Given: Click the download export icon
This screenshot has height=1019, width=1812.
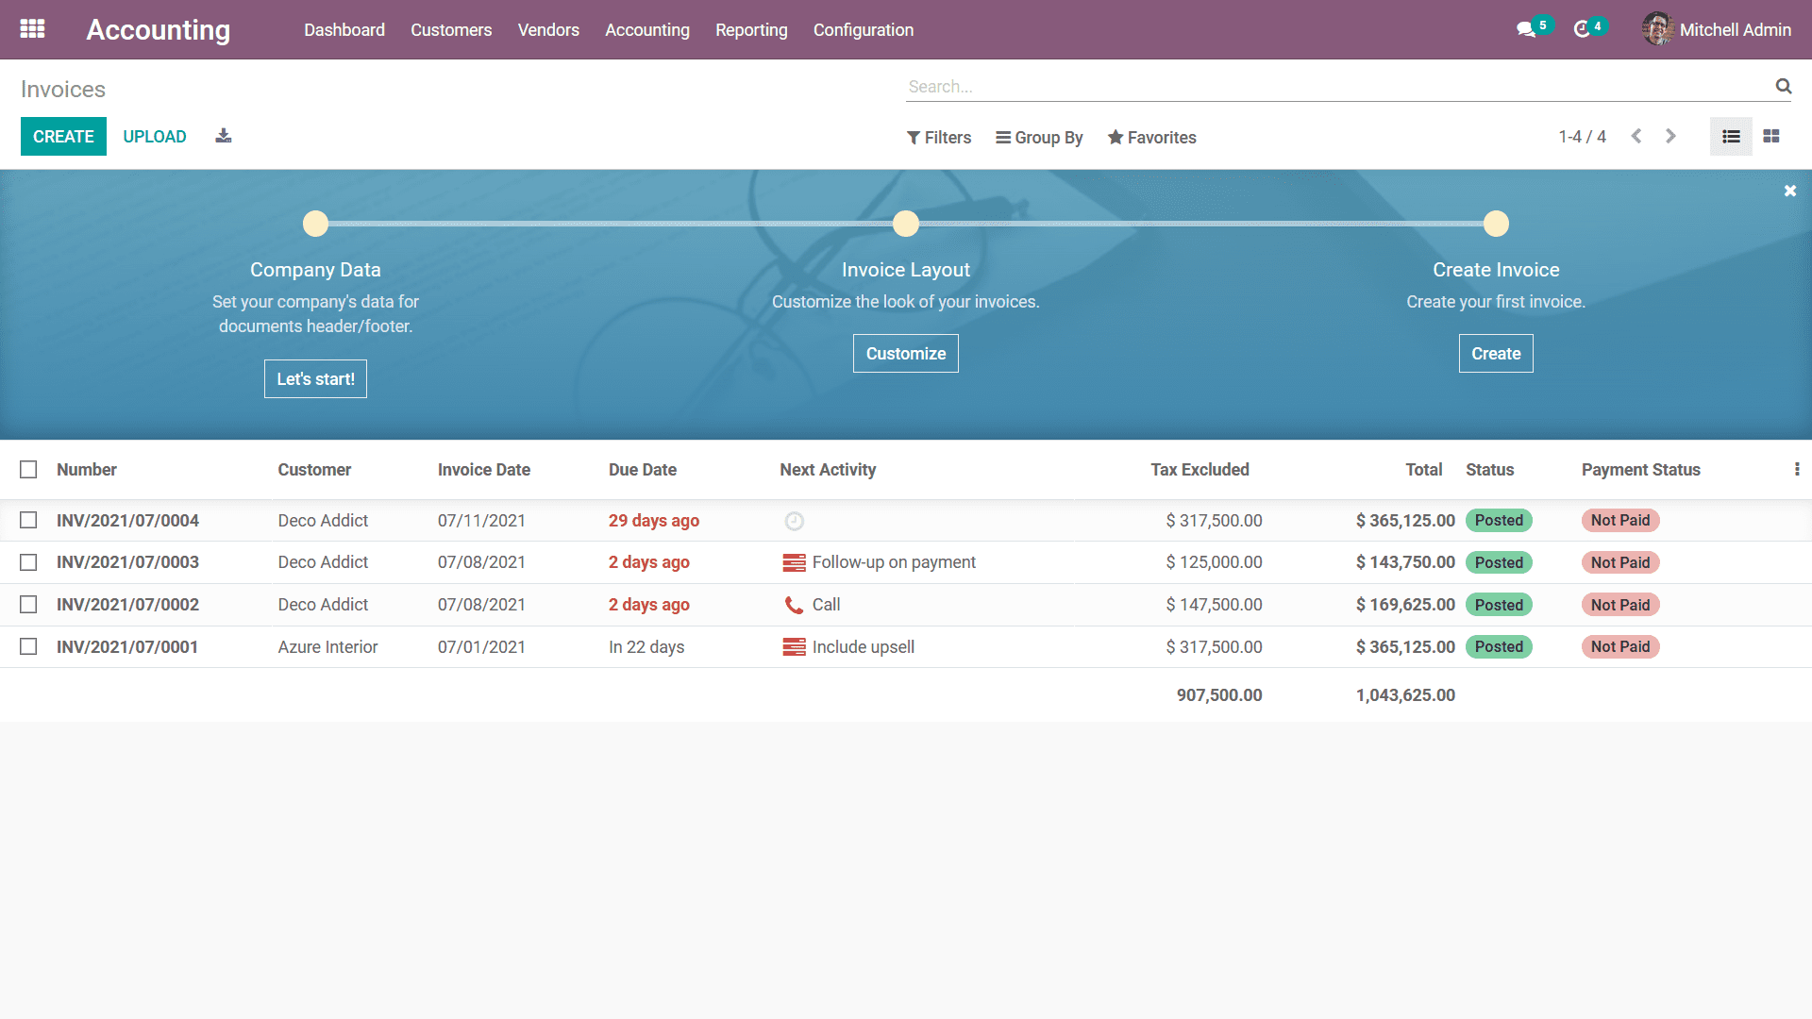Looking at the screenshot, I should pos(224,136).
